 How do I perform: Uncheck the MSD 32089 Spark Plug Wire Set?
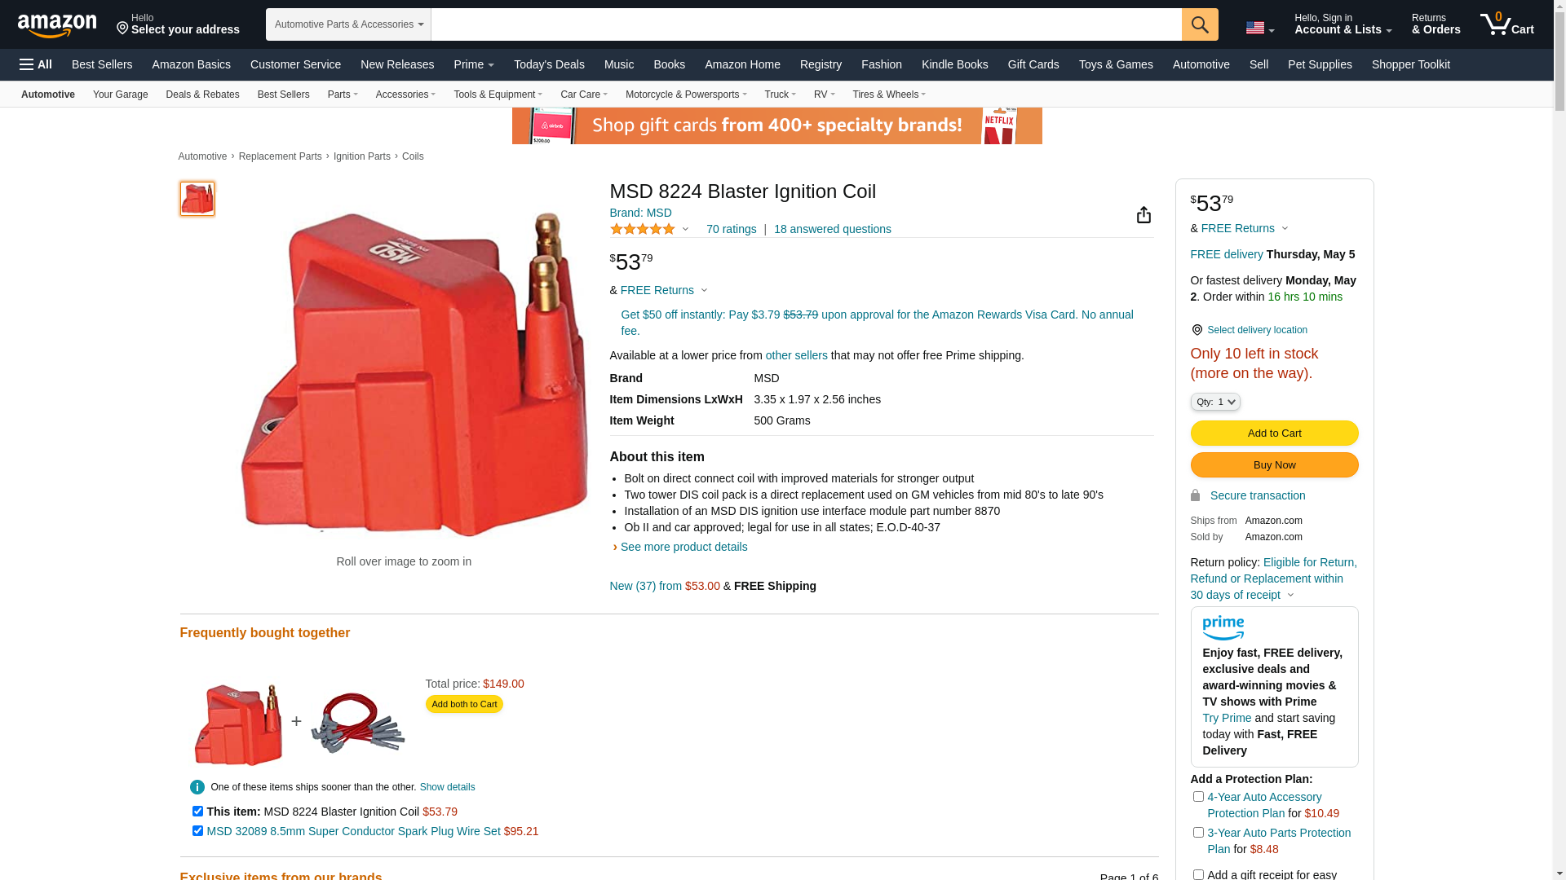(x=197, y=831)
